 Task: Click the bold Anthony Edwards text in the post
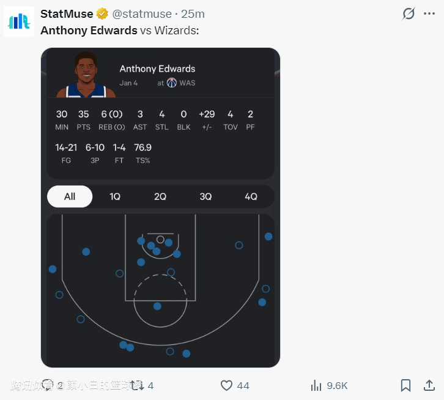point(89,30)
